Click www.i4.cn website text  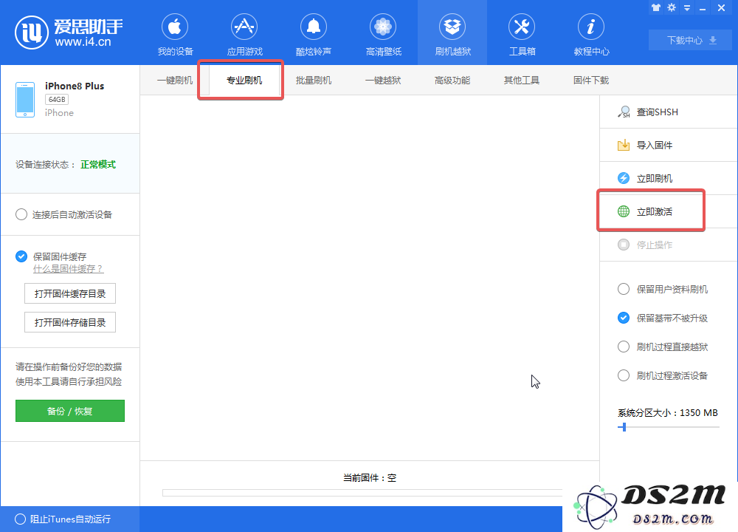coord(83,42)
